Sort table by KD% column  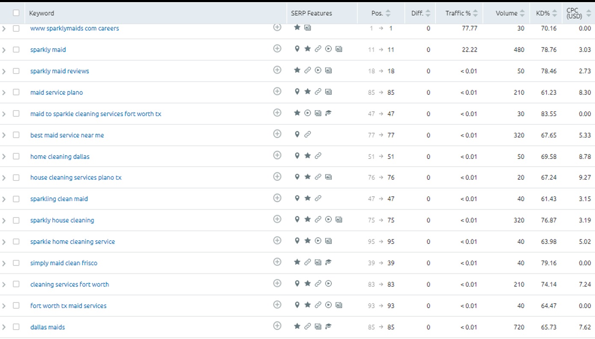coord(554,13)
